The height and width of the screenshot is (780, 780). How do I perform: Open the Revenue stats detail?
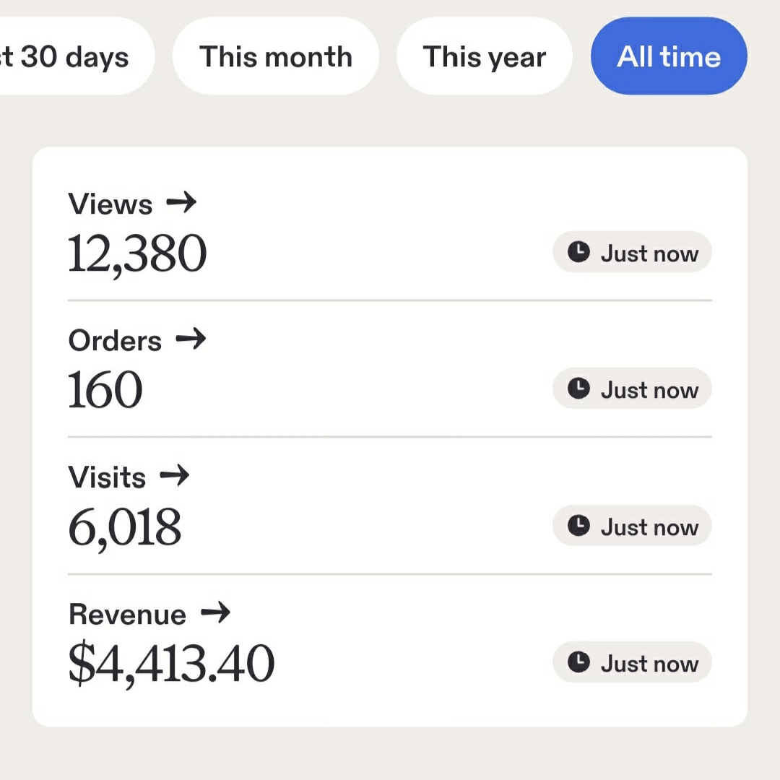tap(127, 614)
